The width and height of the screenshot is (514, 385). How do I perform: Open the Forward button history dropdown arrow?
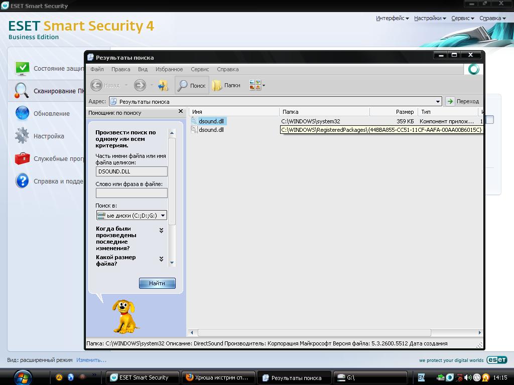click(x=152, y=85)
